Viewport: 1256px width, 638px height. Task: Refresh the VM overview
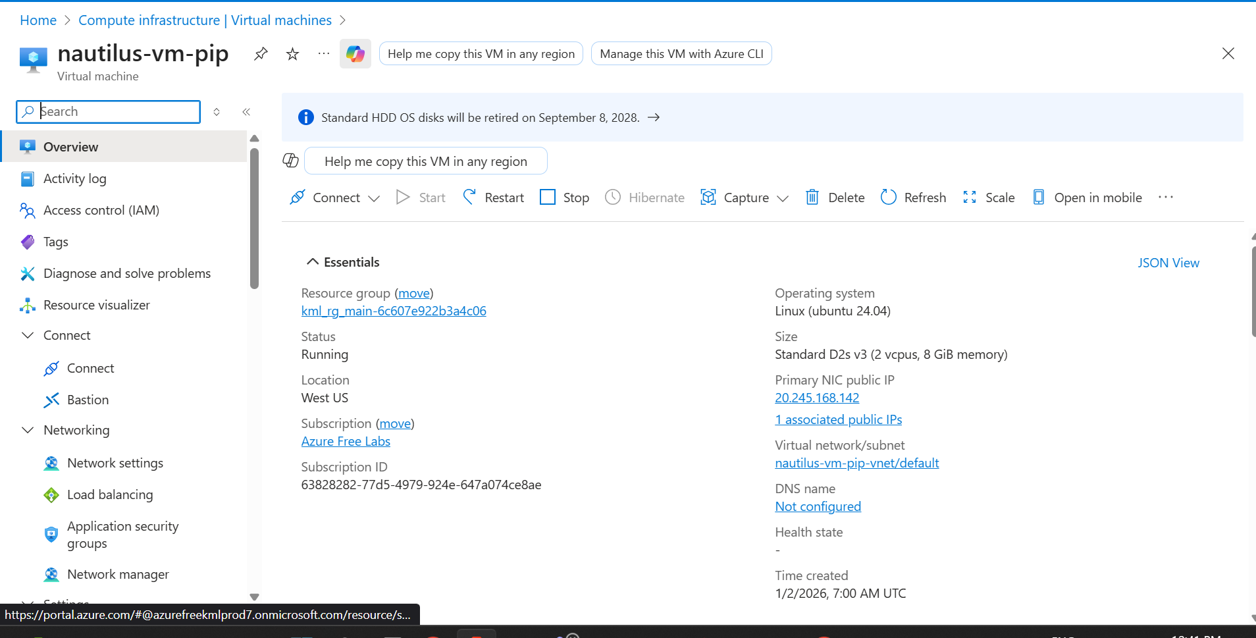click(888, 197)
